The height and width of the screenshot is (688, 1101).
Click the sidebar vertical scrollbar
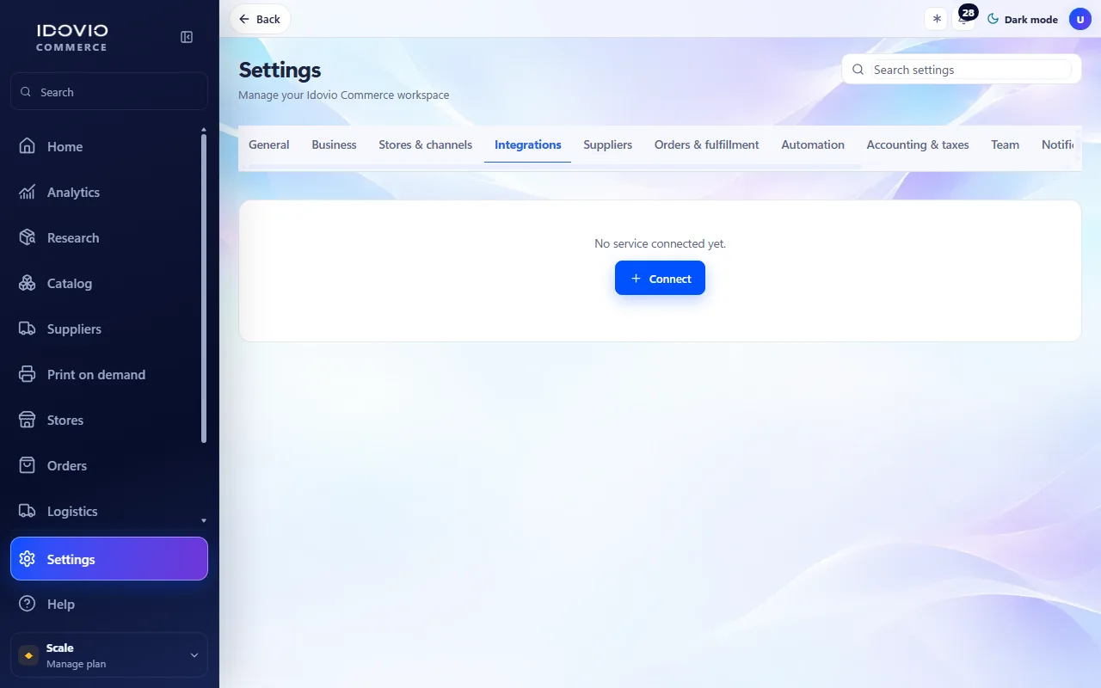pos(204,288)
